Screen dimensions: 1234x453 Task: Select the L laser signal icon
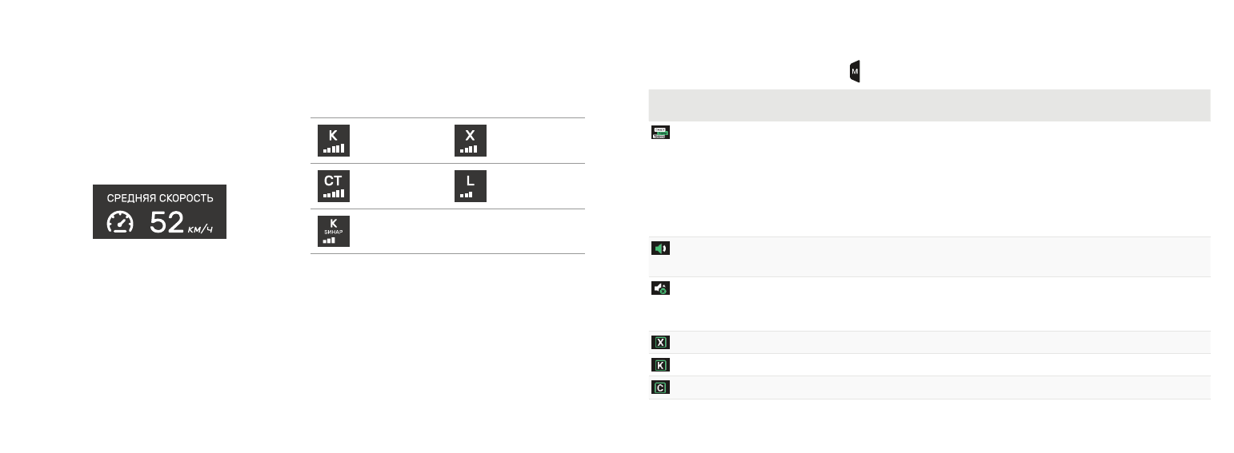click(470, 186)
